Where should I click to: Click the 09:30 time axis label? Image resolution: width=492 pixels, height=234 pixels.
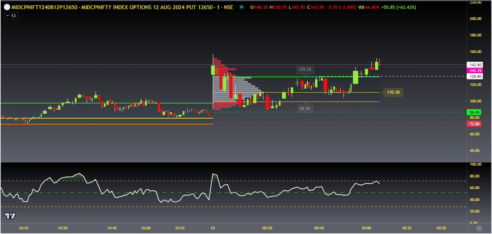(x=267, y=228)
